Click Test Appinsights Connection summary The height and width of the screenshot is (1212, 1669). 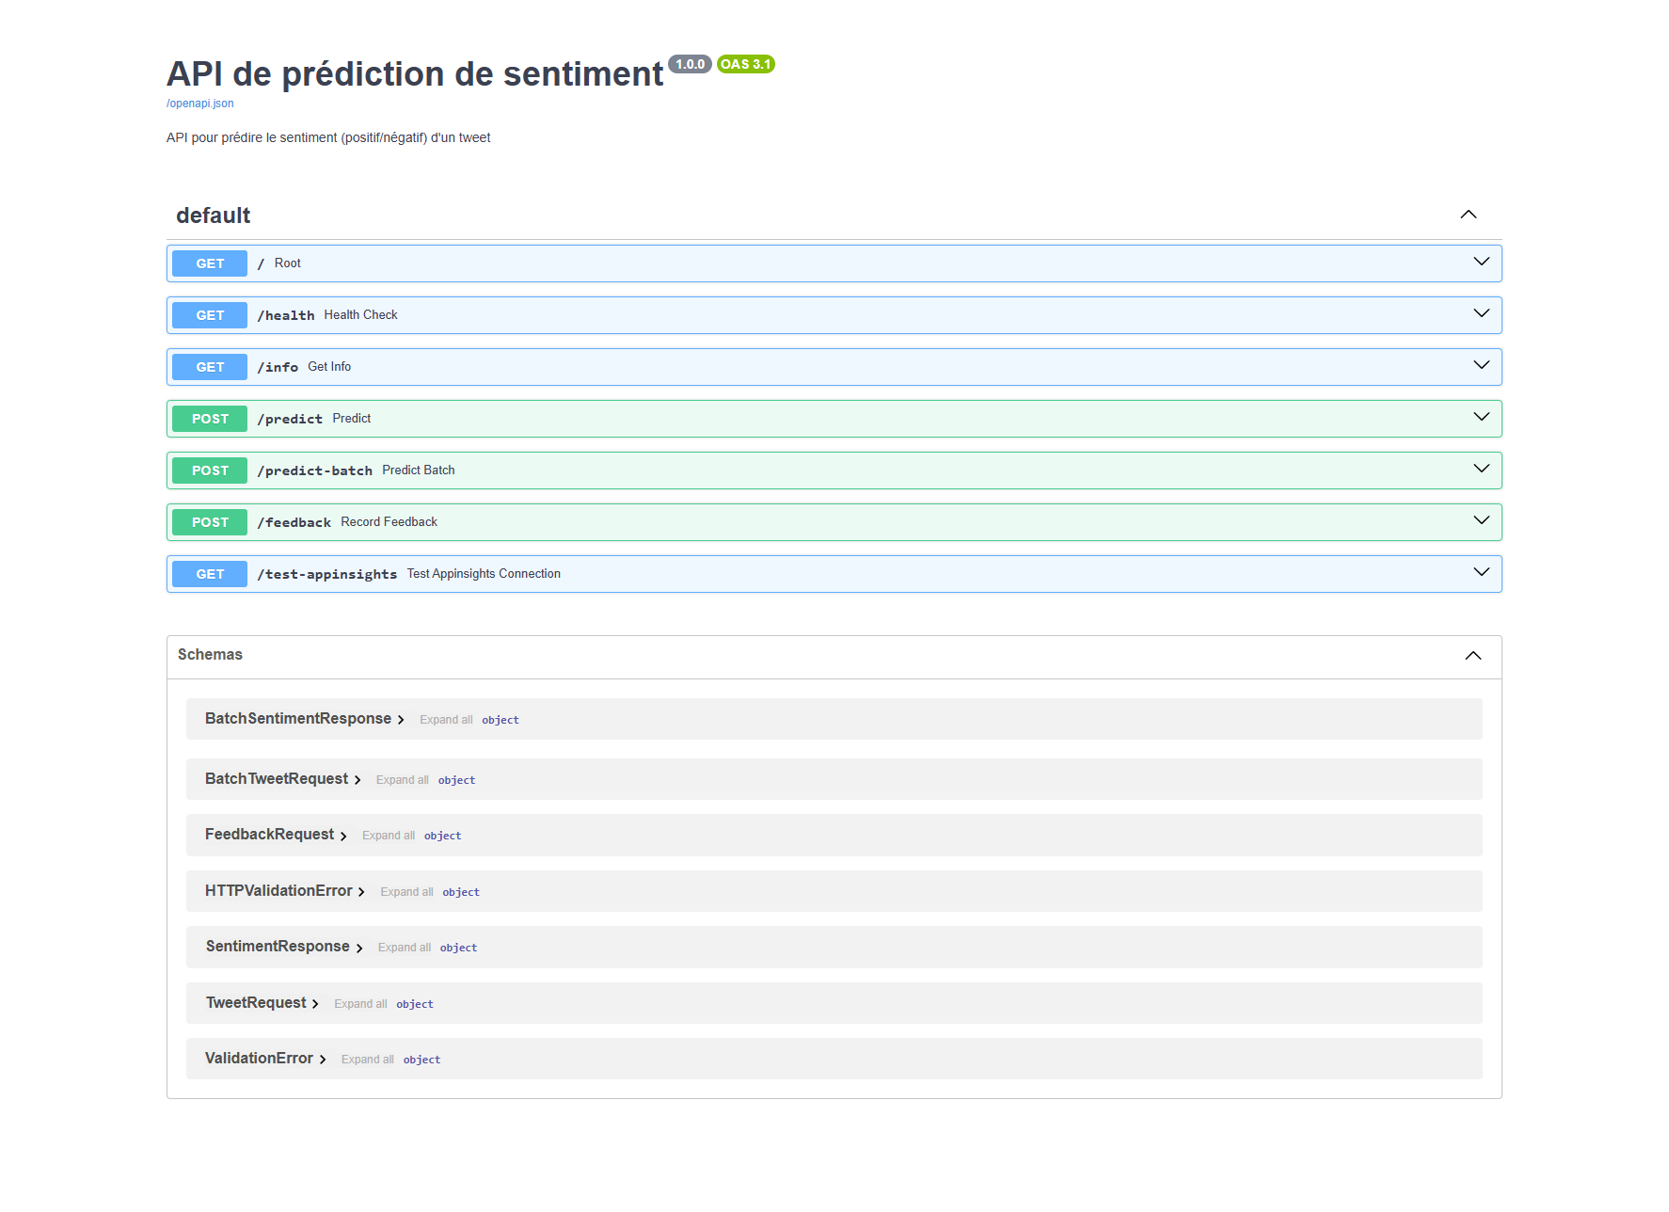484,574
